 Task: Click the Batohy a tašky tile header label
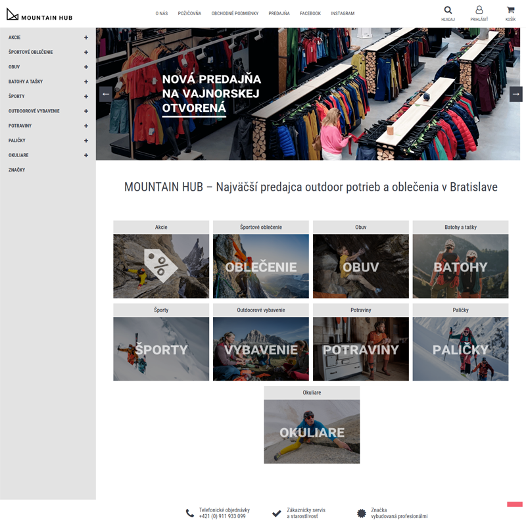coord(460,227)
